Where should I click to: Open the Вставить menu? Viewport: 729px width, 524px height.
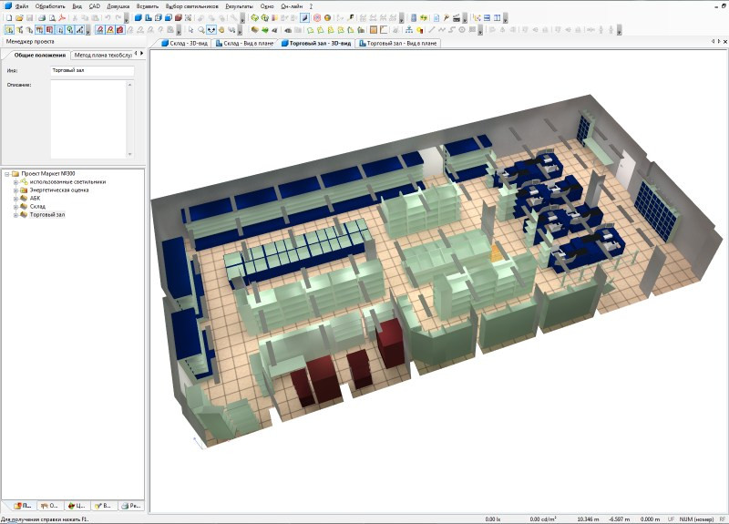pos(148,6)
